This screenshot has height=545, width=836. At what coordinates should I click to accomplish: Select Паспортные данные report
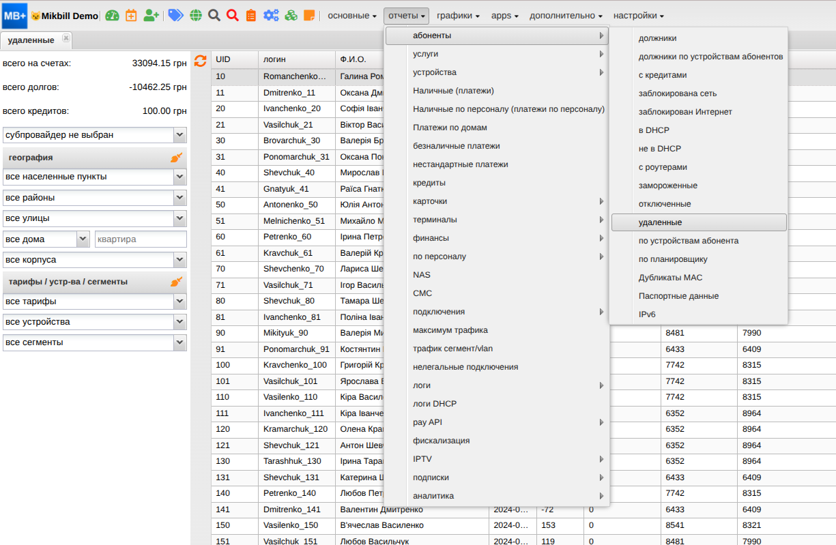(x=699, y=296)
